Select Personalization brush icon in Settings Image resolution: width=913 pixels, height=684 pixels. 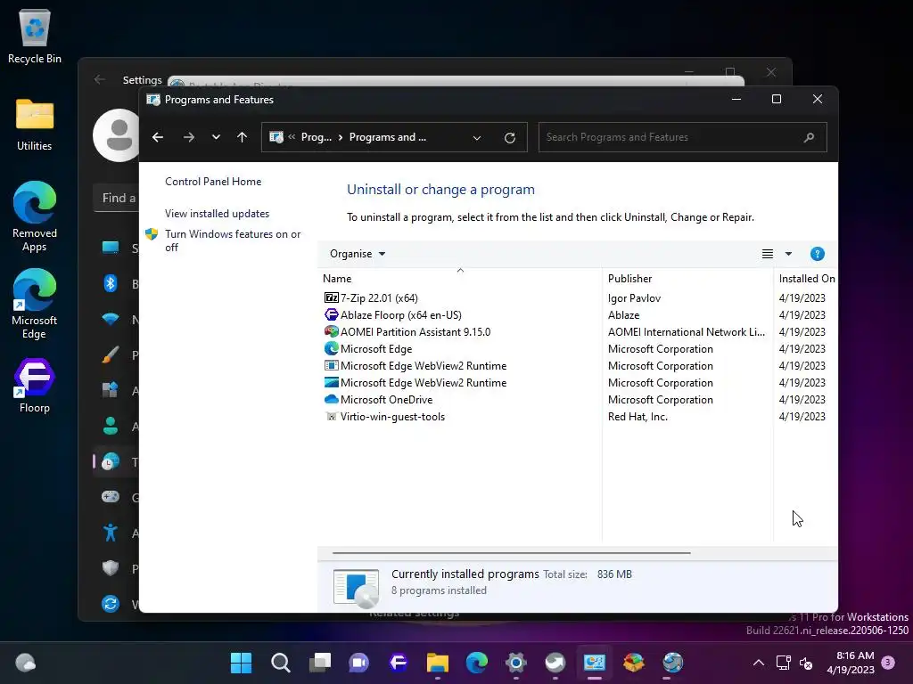111,354
